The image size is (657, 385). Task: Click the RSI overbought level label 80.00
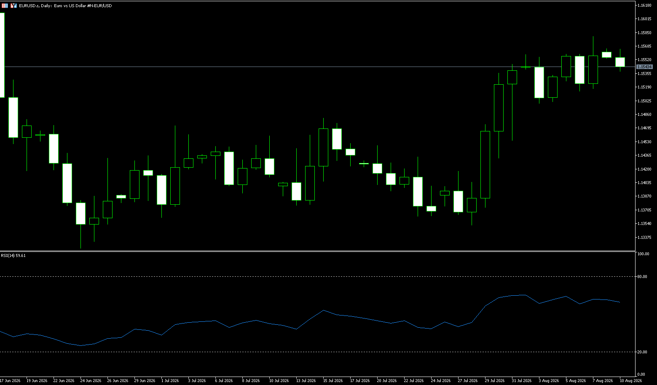pos(642,277)
